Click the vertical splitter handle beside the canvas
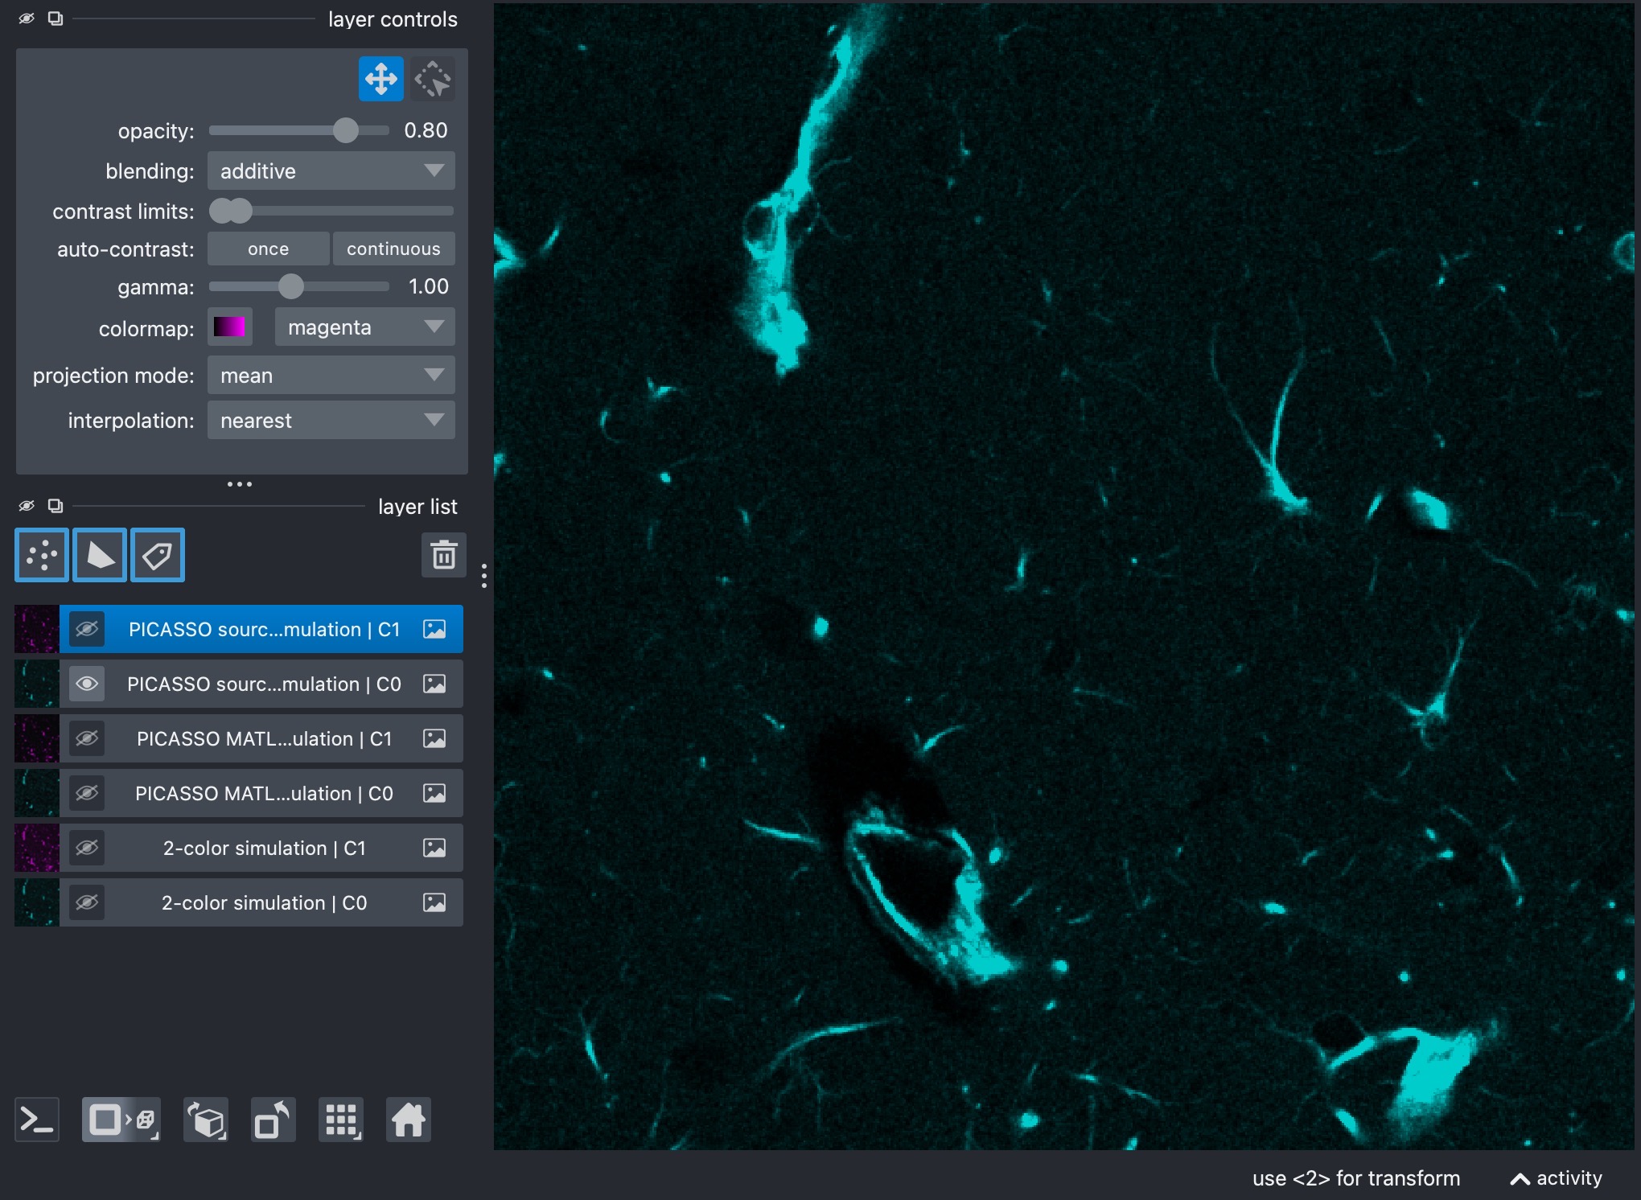Screen dimensions: 1641x1200 [483, 576]
